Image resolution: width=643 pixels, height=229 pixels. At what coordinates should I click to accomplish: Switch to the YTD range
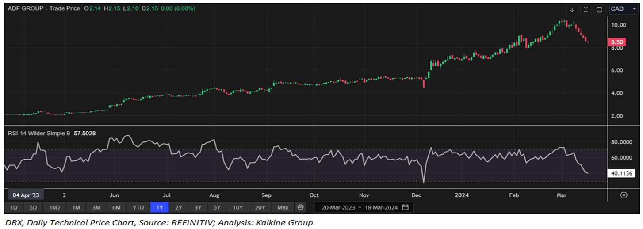pyautogui.click(x=138, y=207)
